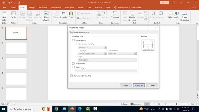The image size is (199, 112).
Task: Switch to Normal view icon
Action: tap(147, 104)
